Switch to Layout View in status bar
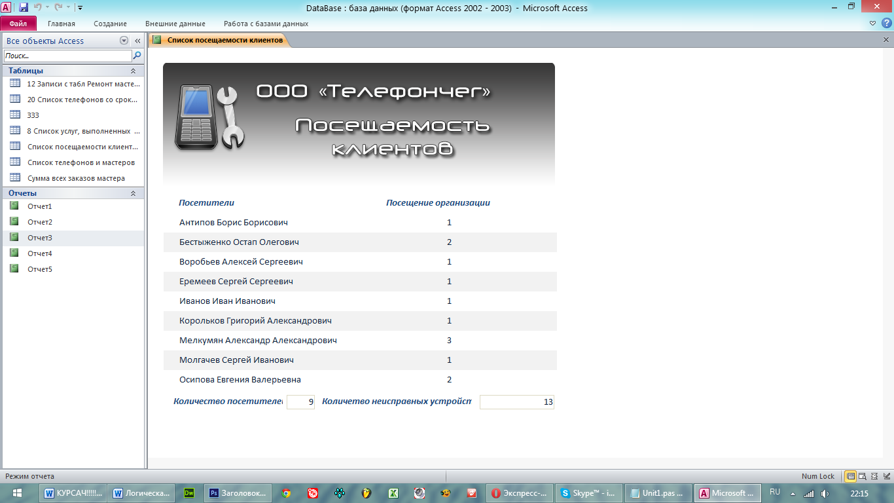 point(874,476)
